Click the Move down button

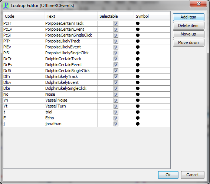click(x=188, y=42)
